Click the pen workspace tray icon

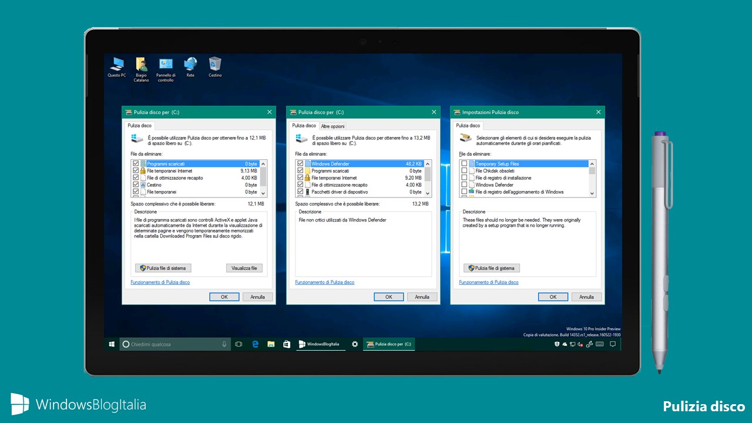coord(589,344)
